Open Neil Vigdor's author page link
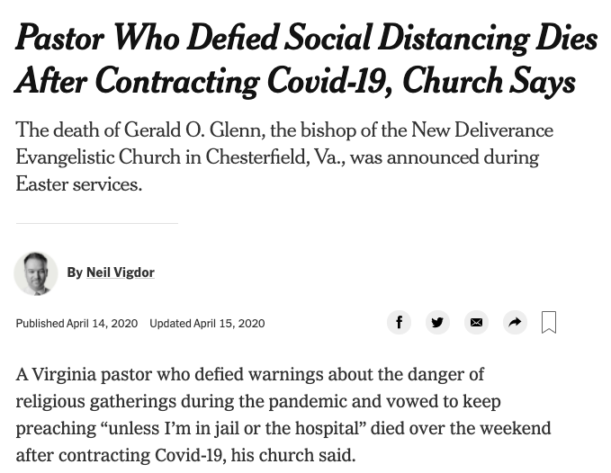Image resolution: width=611 pixels, height=473 pixels. coord(121,272)
